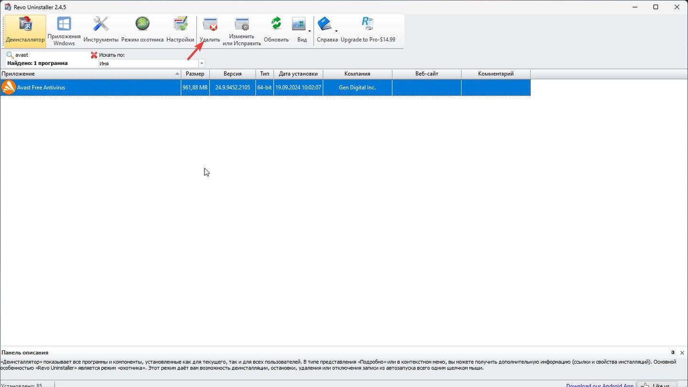Click Изменить или Исправить
The width and height of the screenshot is (688, 387).
(x=242, y=31)
